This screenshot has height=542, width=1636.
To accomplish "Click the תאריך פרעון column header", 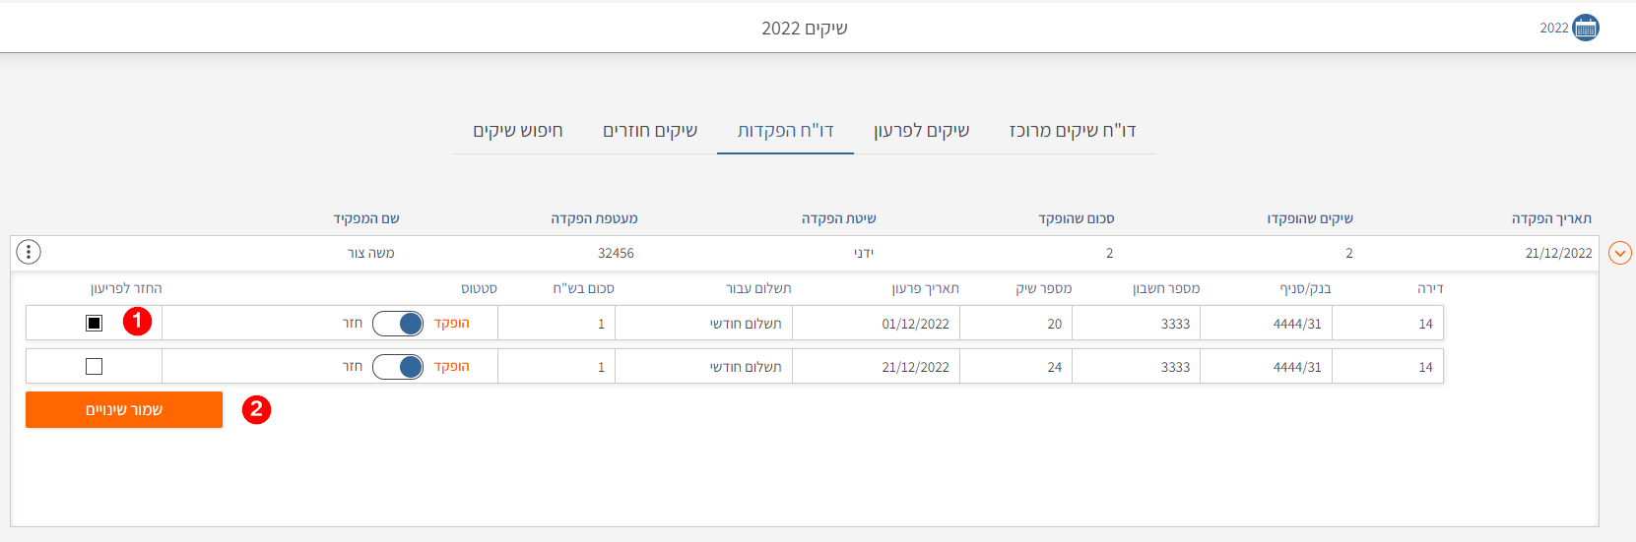I will pyautogui.click(x=925, y=288).
